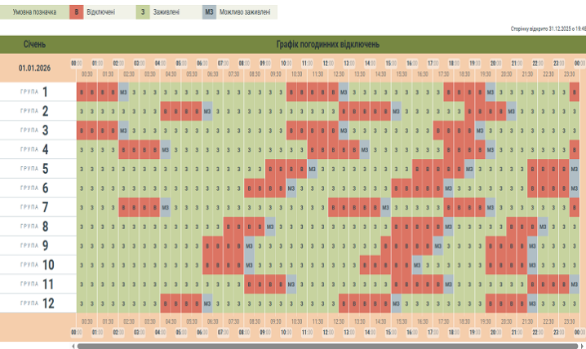Click the gray МЗ legend swatch
The width and height of the screenshot is (586, 349).
click(x=210, y=12)
